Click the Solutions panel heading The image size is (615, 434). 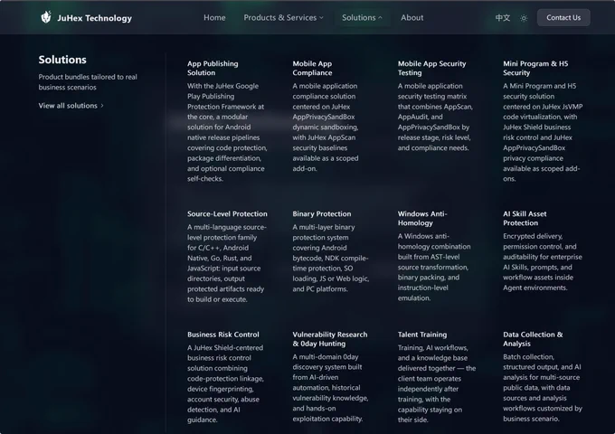tap(62, 60)
